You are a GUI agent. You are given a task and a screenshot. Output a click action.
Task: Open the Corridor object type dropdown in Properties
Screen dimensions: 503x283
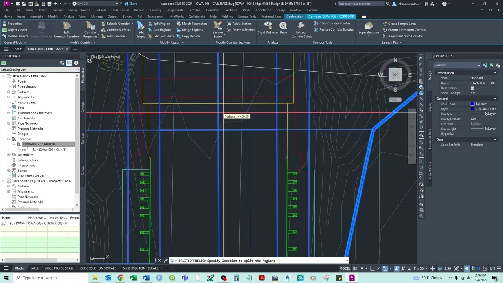(x=457, y=65)
